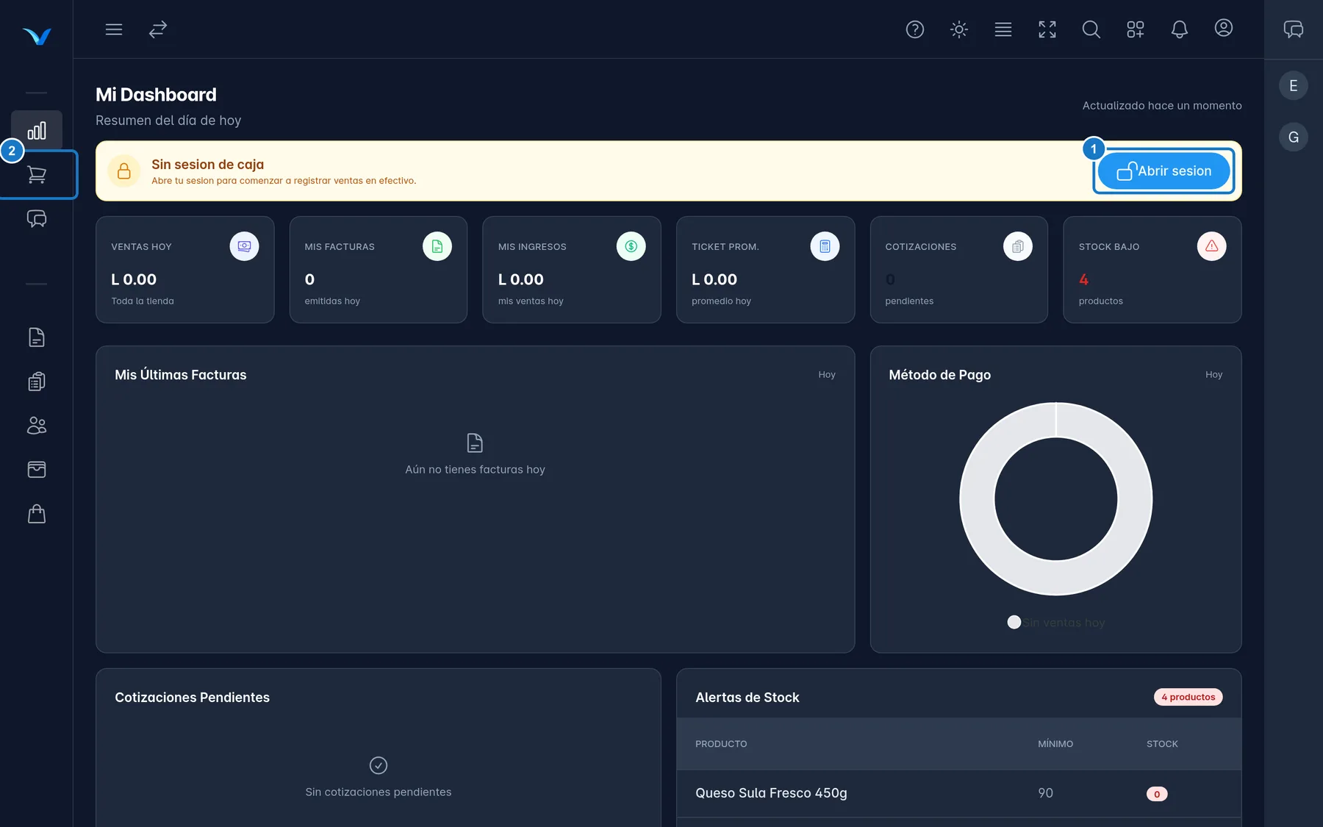The image size is (1323, 827).
Task: Click the lines list icon beside sun
Action: point(1003,29)
